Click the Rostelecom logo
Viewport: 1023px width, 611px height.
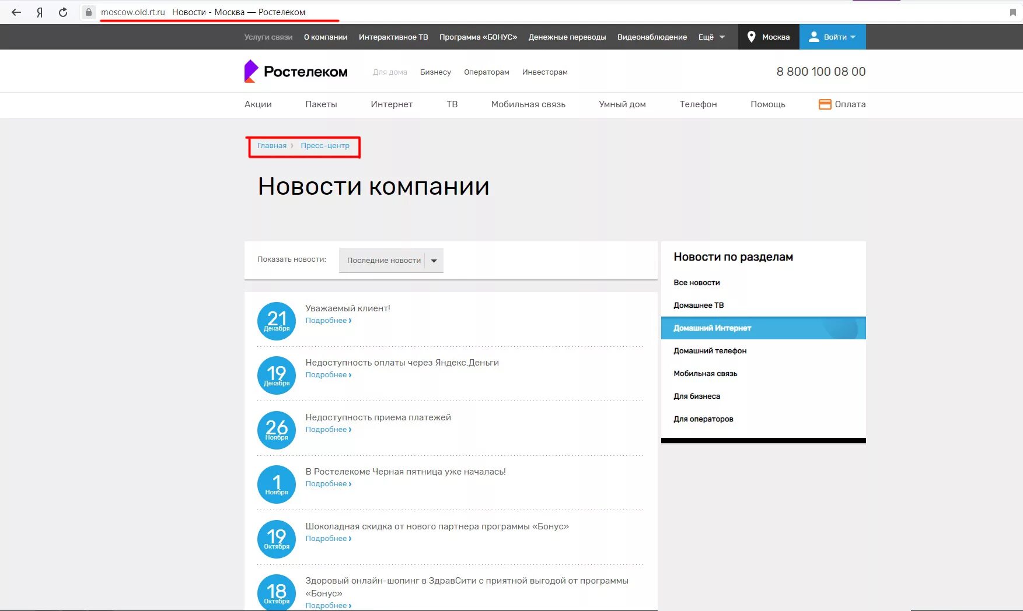click(296, 71)
